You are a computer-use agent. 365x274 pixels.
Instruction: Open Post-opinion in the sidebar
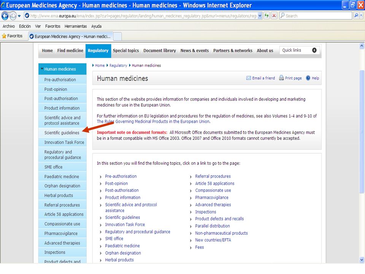click(x=62, y=89)
